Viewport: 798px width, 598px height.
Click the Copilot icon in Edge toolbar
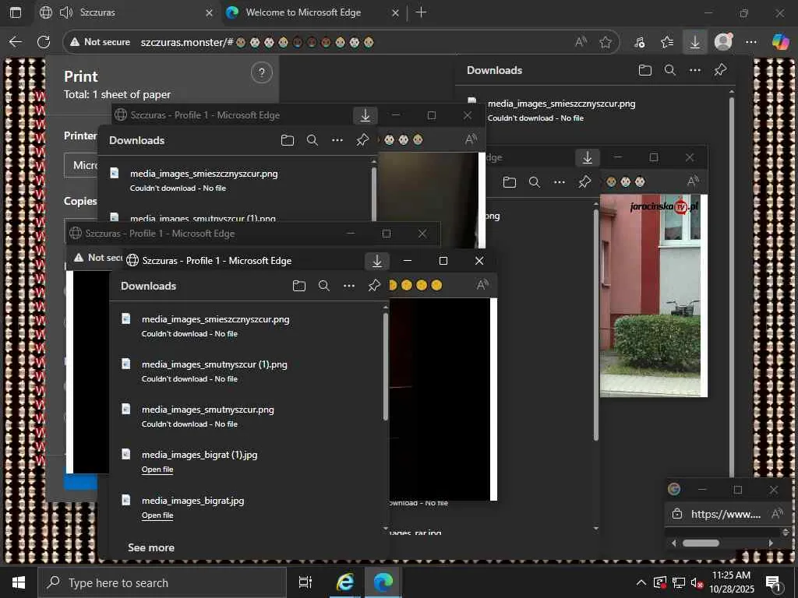pos(780,42)
